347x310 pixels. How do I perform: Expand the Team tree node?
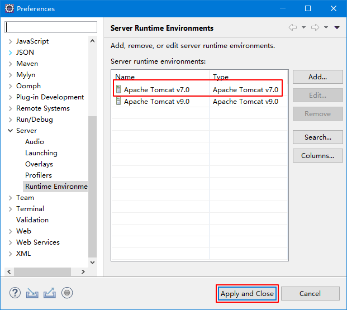tap(10, 198)
